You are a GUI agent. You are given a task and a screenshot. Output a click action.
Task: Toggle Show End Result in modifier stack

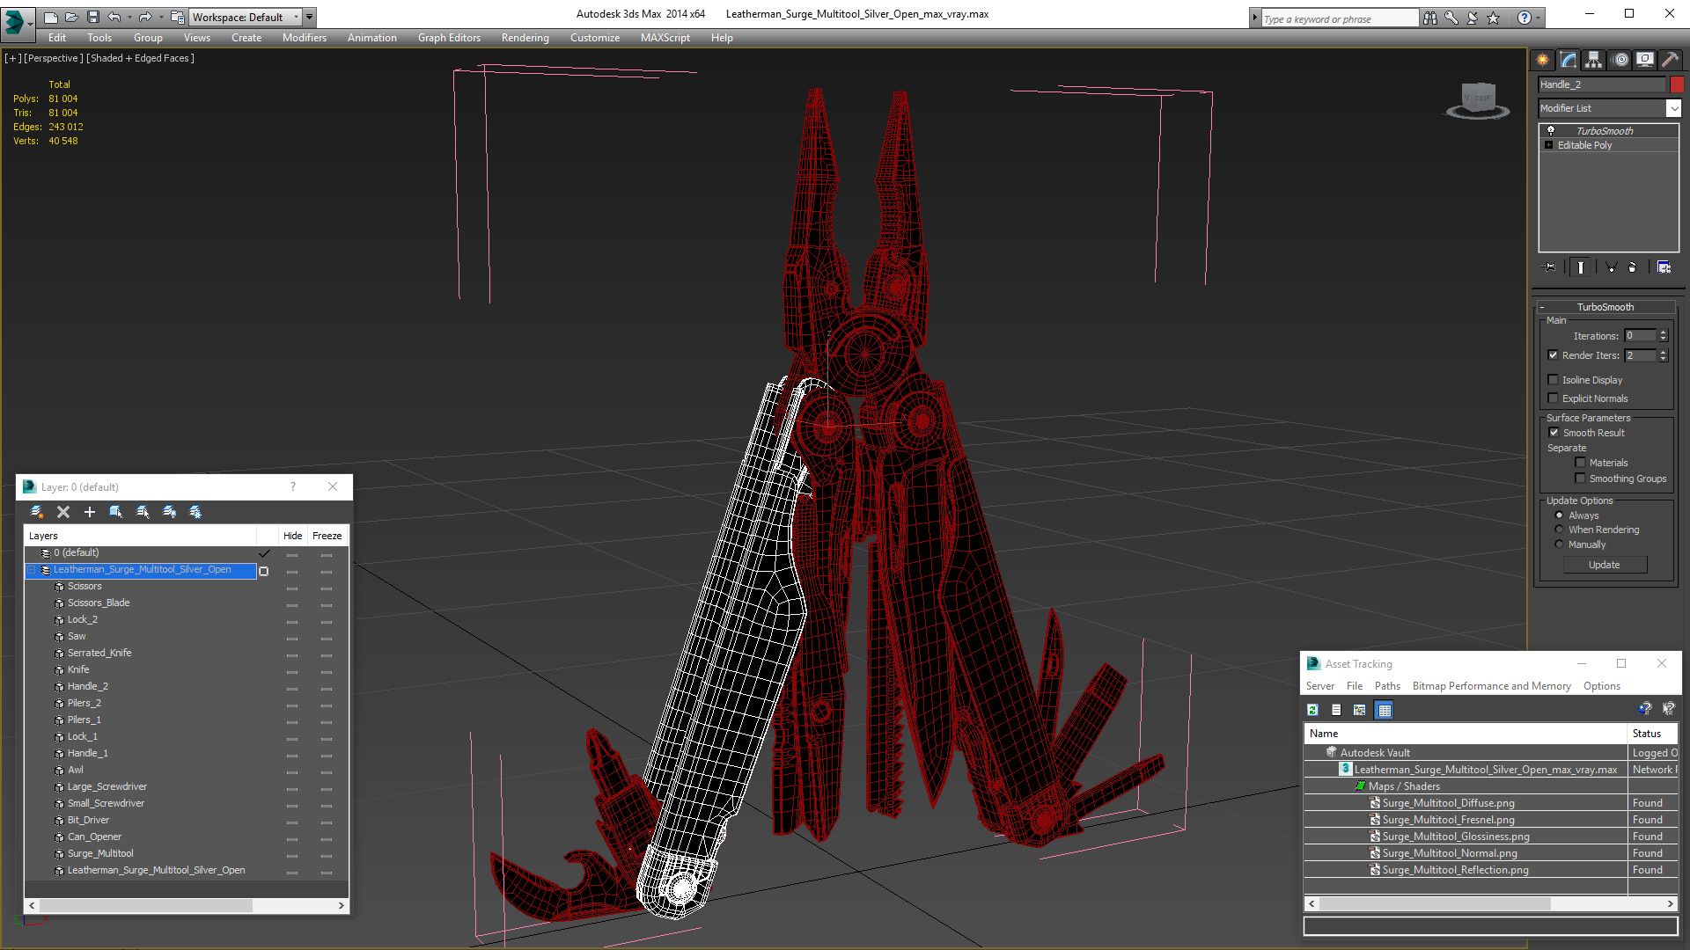click(x=1581, y=267)
